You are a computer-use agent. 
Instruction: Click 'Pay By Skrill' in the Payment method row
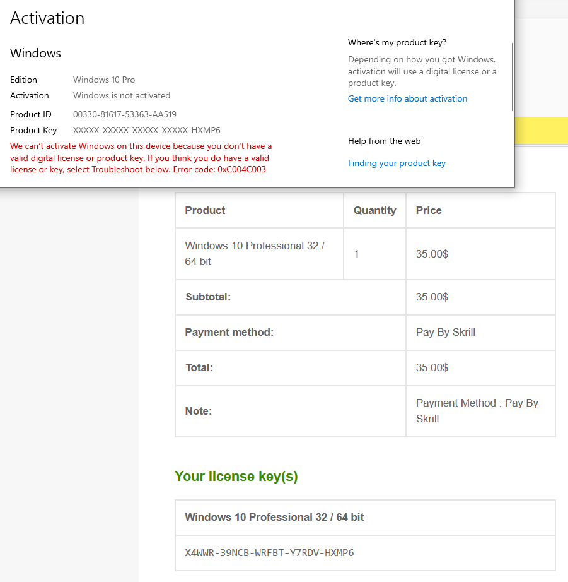(445, 332)
